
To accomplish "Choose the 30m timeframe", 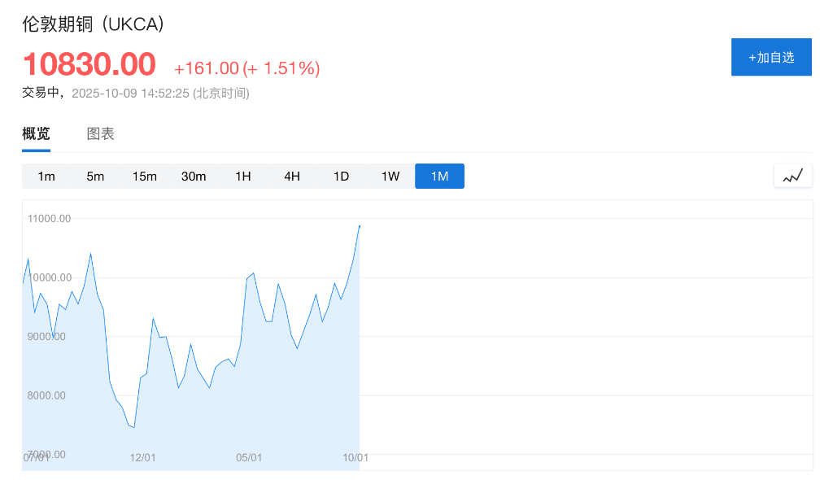I will pyautogui.click(x=194, y=177).
